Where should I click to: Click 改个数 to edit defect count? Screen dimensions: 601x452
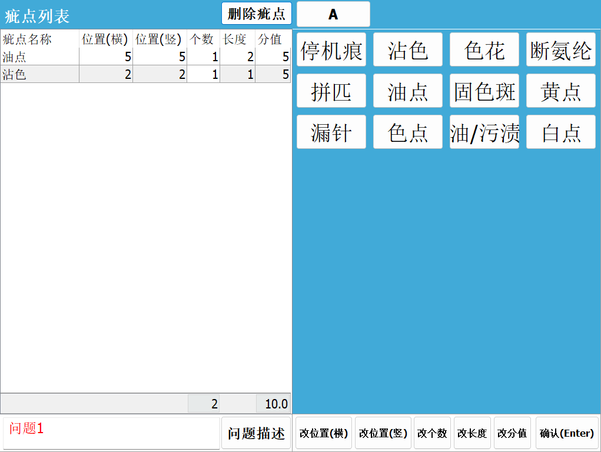(432, 433)
